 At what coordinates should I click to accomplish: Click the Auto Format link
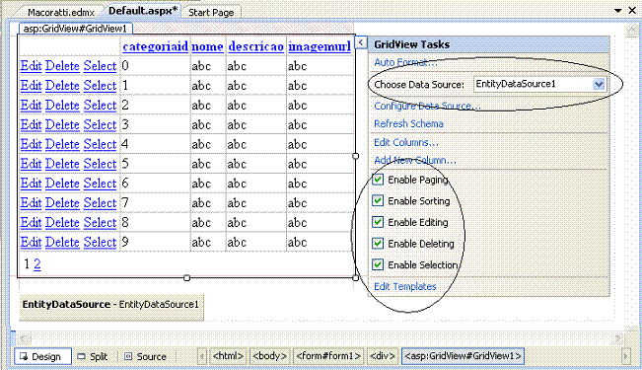tap(405, 63)
